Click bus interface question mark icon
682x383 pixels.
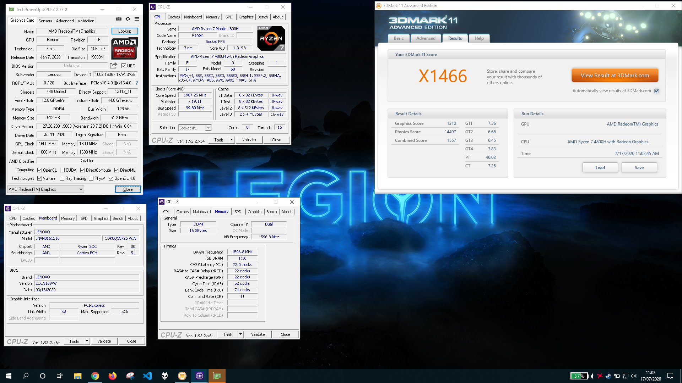137,83
